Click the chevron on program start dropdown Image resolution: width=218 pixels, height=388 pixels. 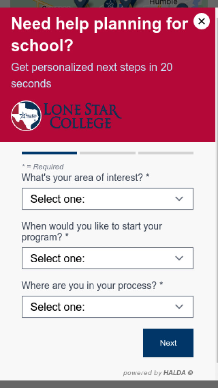[x=179, y=258]
